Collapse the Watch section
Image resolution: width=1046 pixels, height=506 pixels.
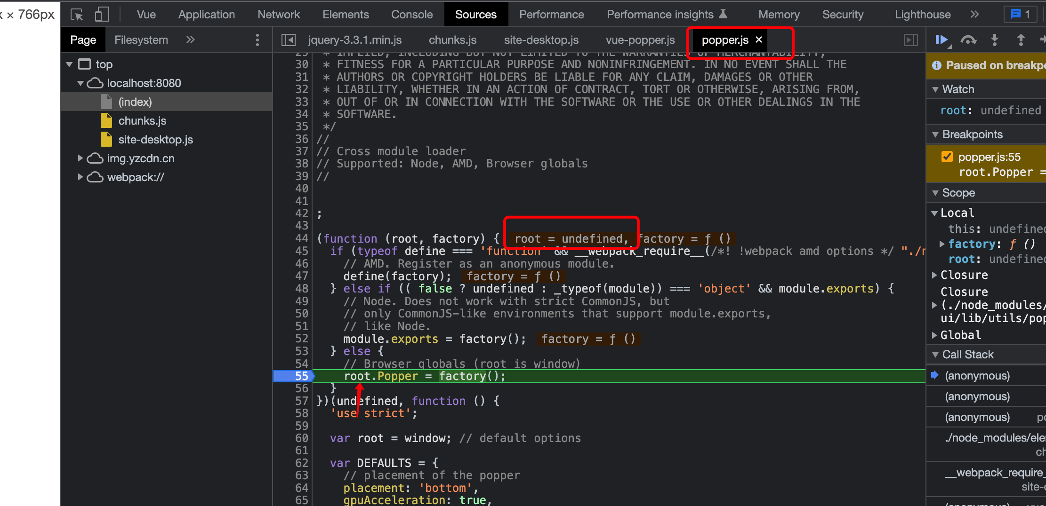(x=935, y=89)
